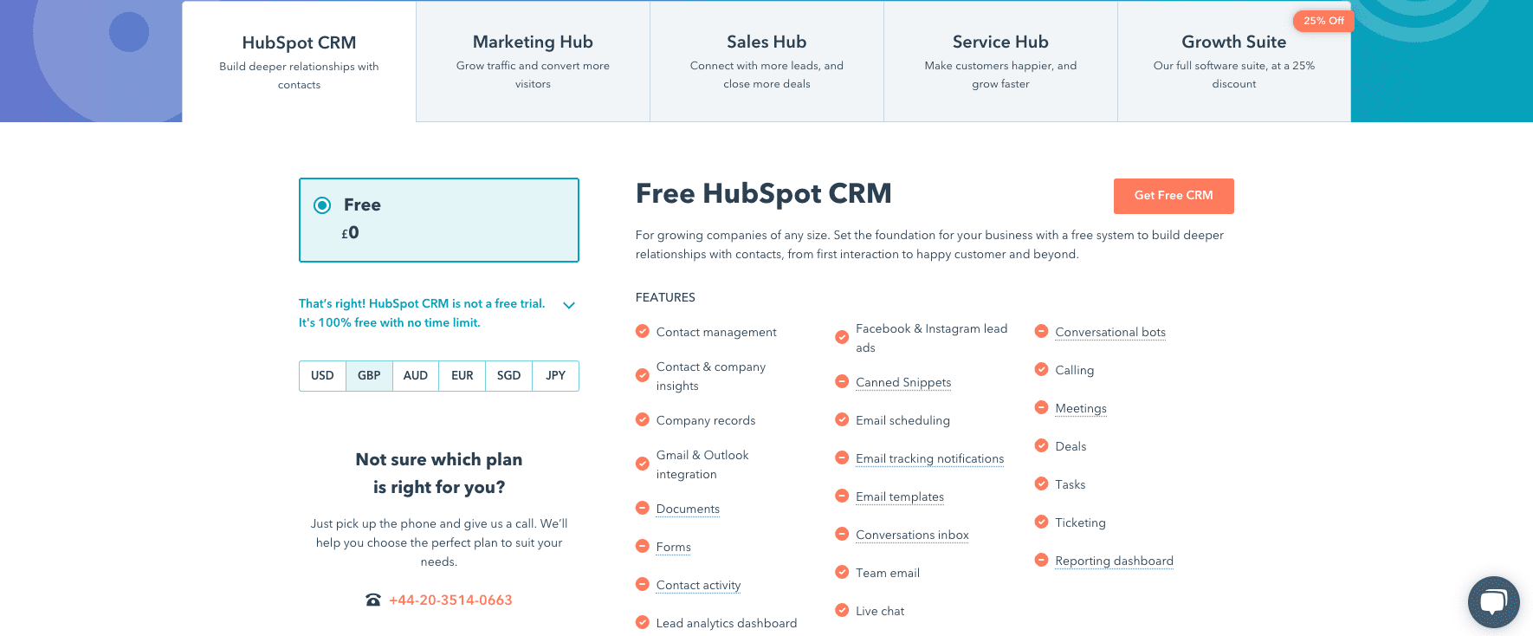Click the minus icon beside Canned Snippets

(x=841, y=381)
